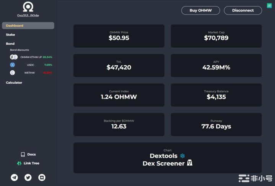
Task: Click the OHMW omega logo
Action: click(x=28, y=7)
